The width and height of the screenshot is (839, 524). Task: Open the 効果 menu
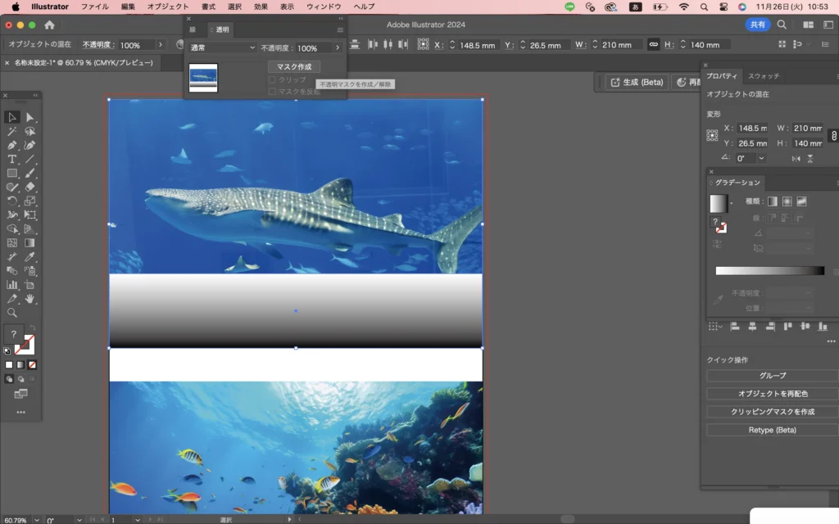click(x=261, y=7)
